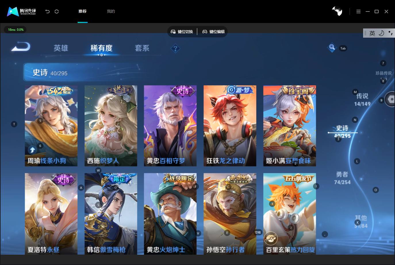Image resolution: width=395 pixels, height=265 pixels.
Task: Select the 英雄 tab
Action: click(61, 48)
